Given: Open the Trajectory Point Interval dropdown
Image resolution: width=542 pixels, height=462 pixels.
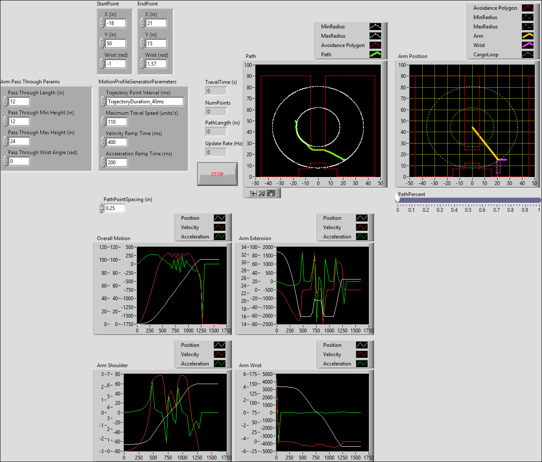Looking at the screenshot, I should [145, 102].
